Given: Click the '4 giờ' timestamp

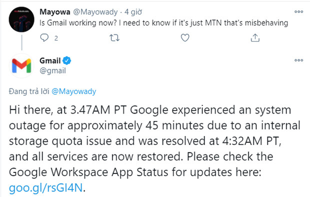Looking at the screenshot, I should [133, 12].
